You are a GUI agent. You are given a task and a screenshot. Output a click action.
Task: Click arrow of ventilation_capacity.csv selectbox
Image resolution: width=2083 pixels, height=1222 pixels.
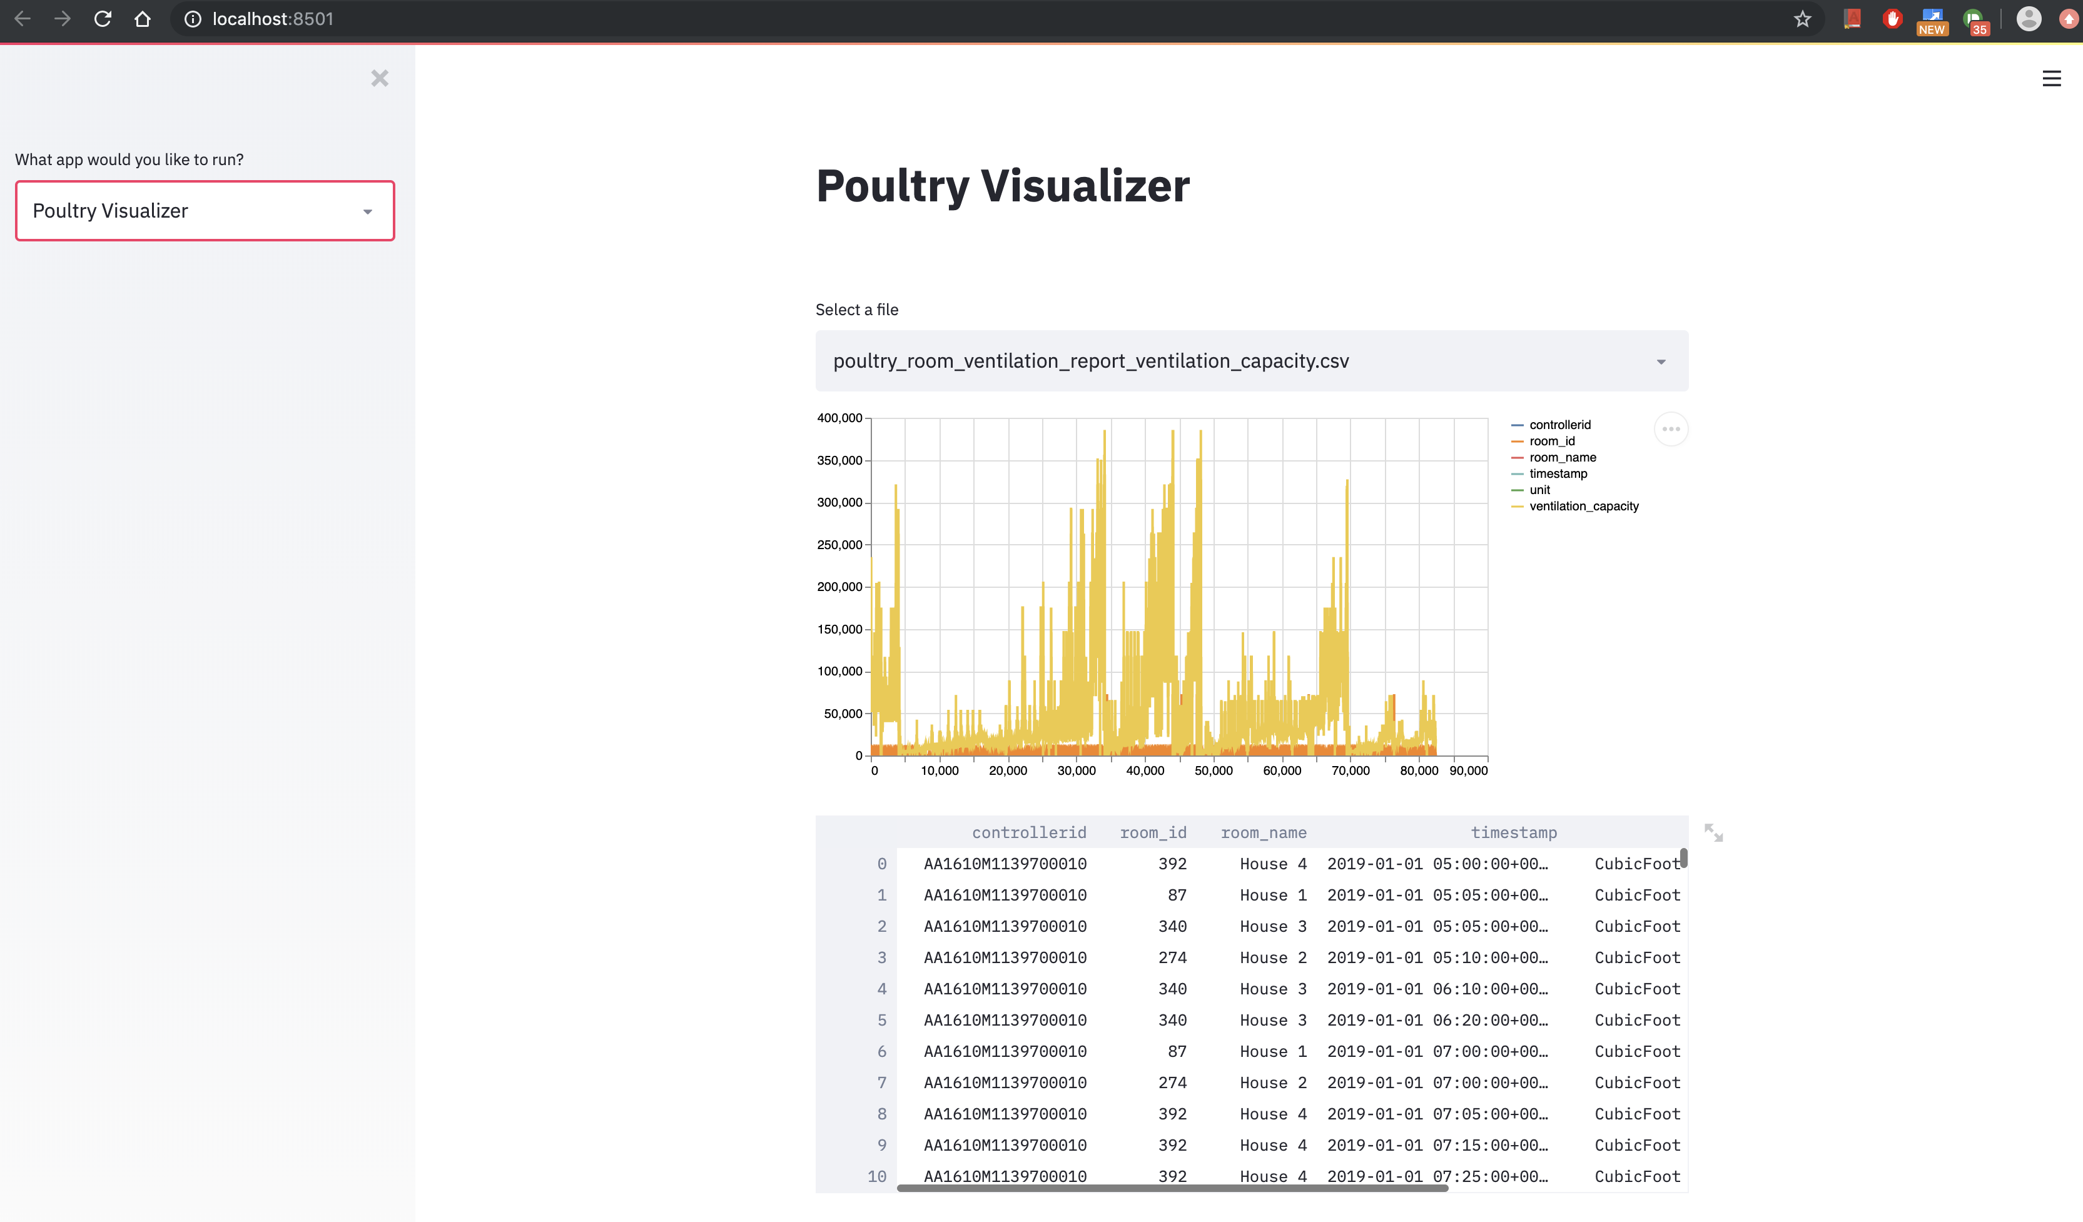click(x=1661, y=362)
